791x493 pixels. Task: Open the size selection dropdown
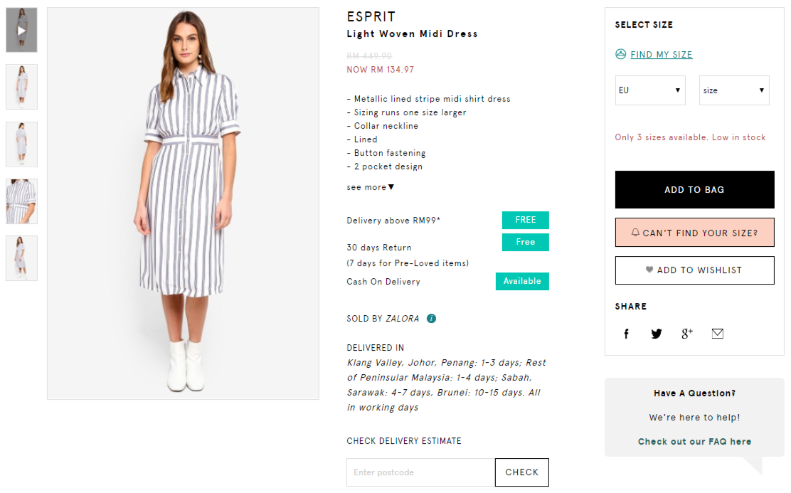734,90
